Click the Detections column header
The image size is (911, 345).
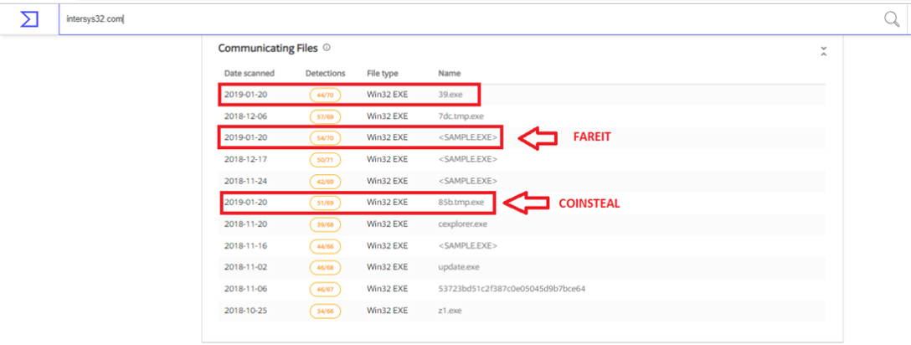click(325, 74)
